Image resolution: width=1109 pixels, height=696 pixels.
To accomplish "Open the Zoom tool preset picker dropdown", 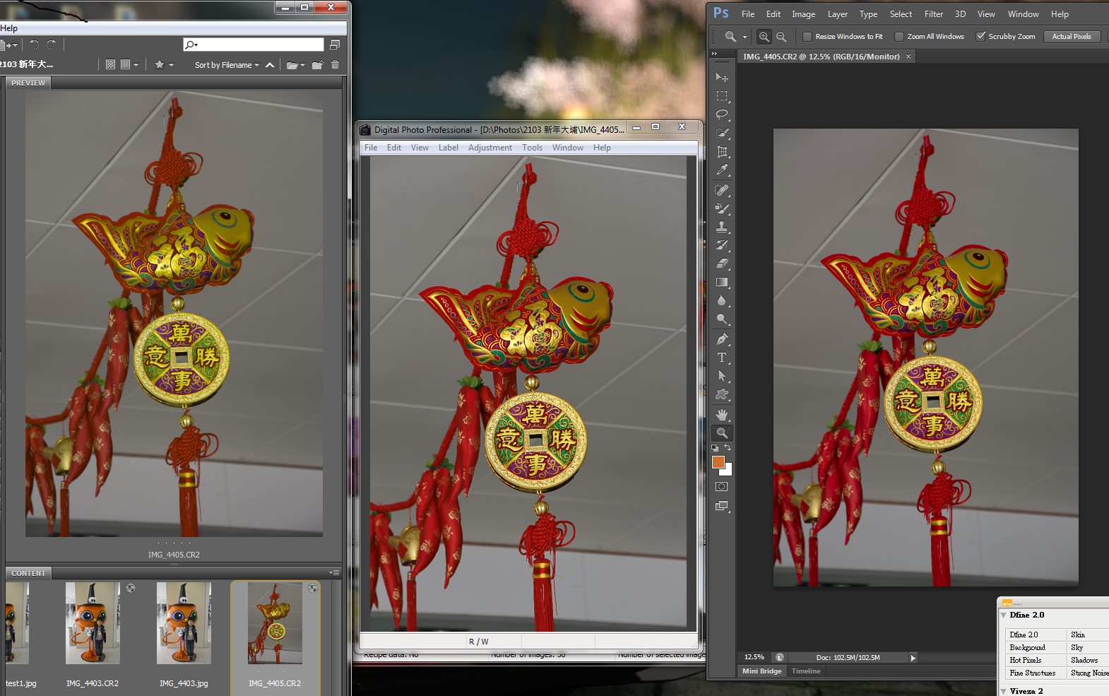I will click(745, 37).
